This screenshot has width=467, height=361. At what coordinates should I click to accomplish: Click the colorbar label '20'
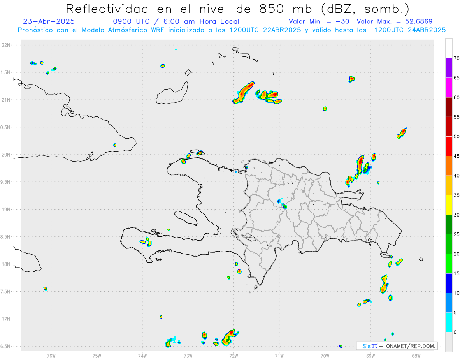(x=457, y=254)
